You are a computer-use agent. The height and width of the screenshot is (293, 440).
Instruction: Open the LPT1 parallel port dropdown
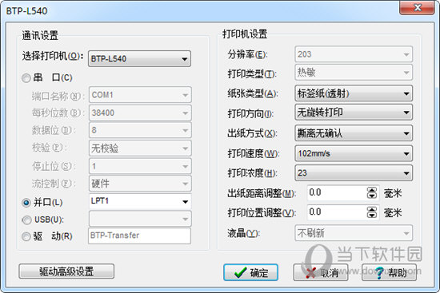click(x=140, y=201)
